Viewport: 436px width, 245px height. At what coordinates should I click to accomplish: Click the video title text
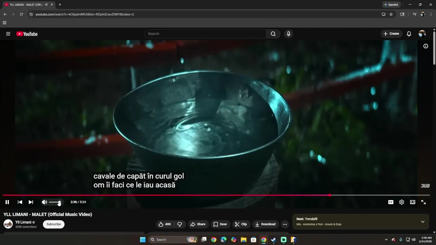click(48, 214)
